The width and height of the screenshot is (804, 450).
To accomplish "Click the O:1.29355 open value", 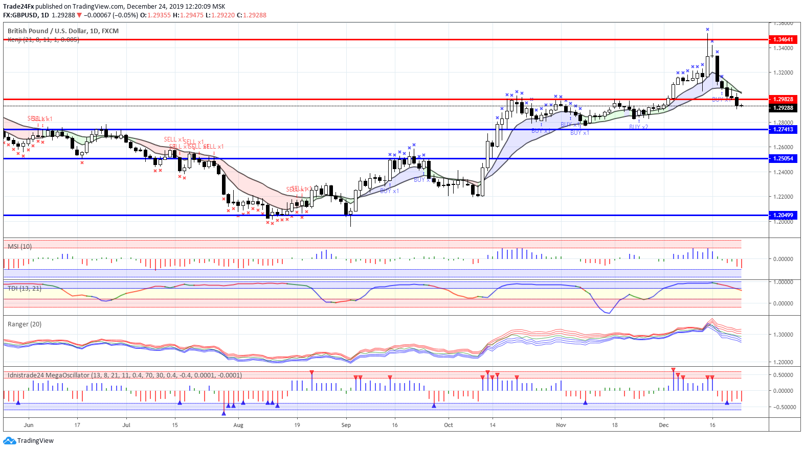I will point(155,15).
